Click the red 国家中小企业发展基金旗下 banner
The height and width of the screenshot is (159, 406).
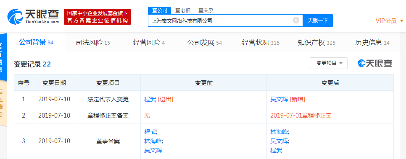[x=98, y=17]
